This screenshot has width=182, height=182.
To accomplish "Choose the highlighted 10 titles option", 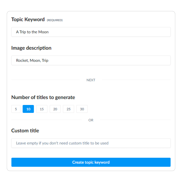I will (28, 109).
